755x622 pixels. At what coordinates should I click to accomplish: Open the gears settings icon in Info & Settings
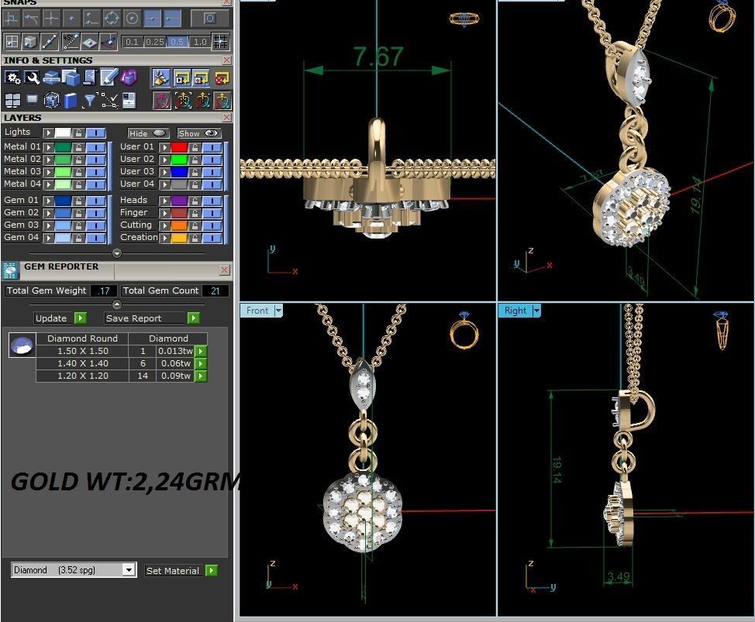[12, 77]
